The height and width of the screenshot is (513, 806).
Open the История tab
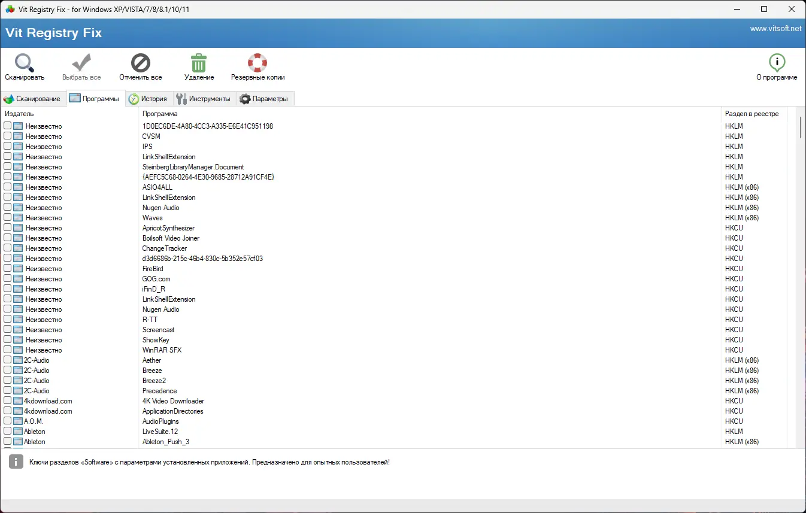[149, 99]
